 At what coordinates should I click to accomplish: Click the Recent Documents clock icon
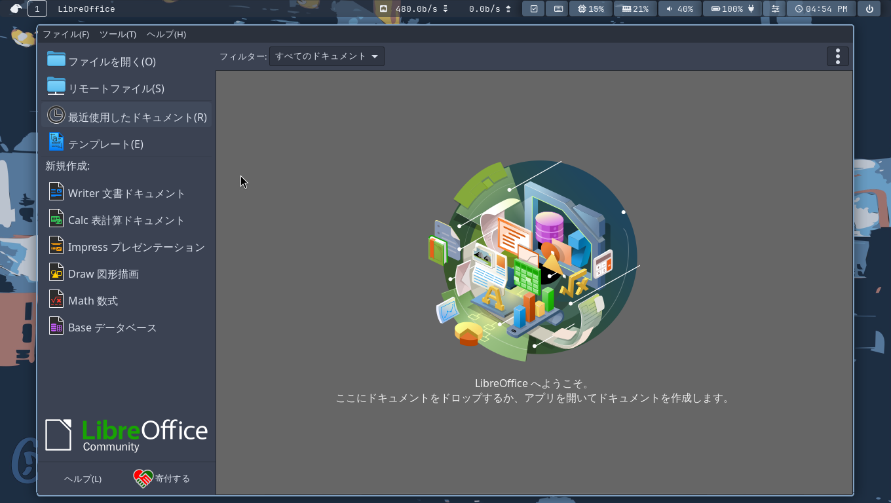56,115
